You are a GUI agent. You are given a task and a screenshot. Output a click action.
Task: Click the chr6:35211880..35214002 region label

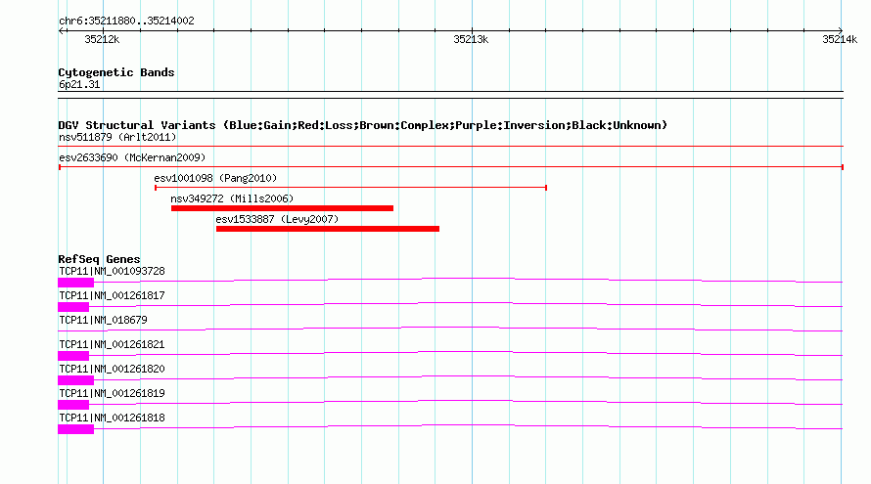tap(126, 21)
